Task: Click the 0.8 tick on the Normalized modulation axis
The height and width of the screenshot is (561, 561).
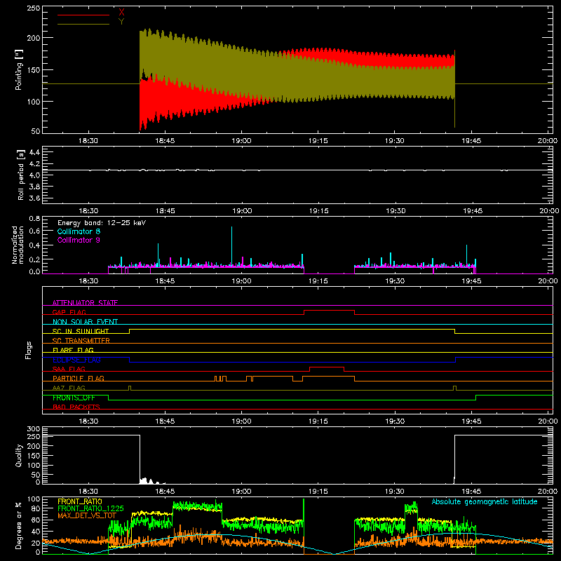Action: click(34, 218)
